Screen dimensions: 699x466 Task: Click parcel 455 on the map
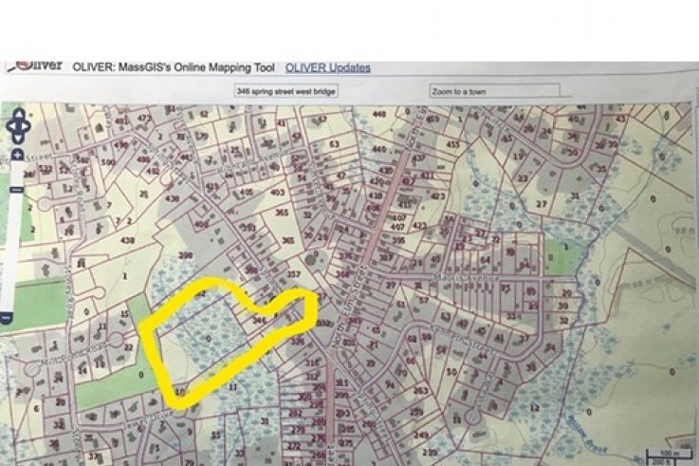coord(453,144)
